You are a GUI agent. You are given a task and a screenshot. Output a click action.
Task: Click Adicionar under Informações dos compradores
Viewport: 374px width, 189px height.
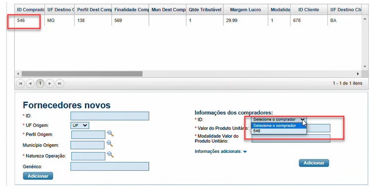click(314, 163)
